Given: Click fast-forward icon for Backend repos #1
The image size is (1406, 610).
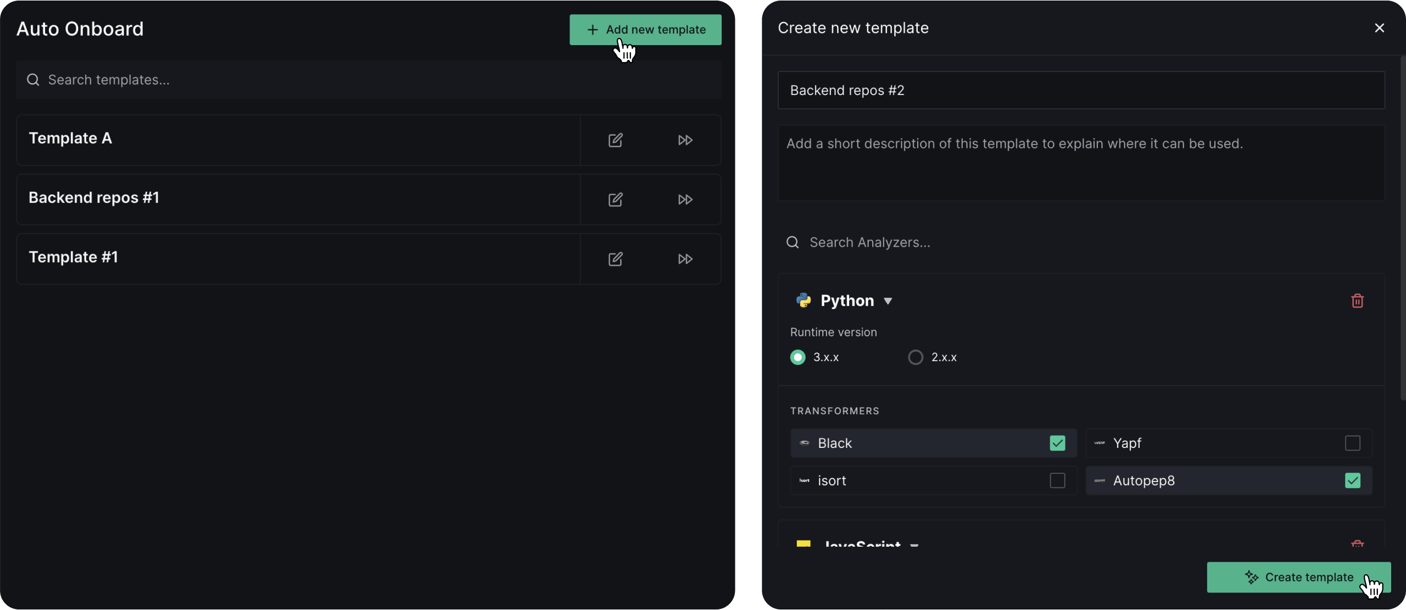Looking at the screenshot, I should pyautogui.click(x=685, y=199).
